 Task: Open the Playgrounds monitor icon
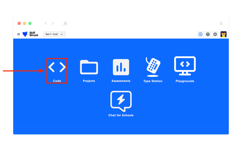(x=185, y=66)
